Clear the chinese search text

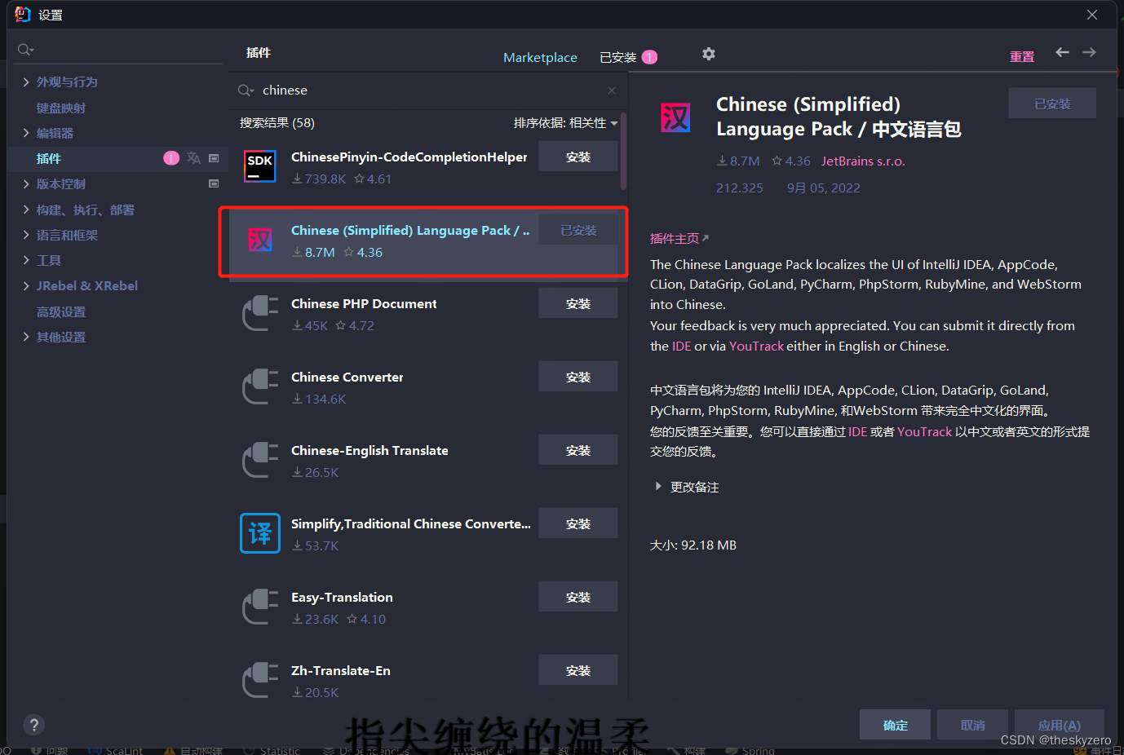tap(612, 91)
